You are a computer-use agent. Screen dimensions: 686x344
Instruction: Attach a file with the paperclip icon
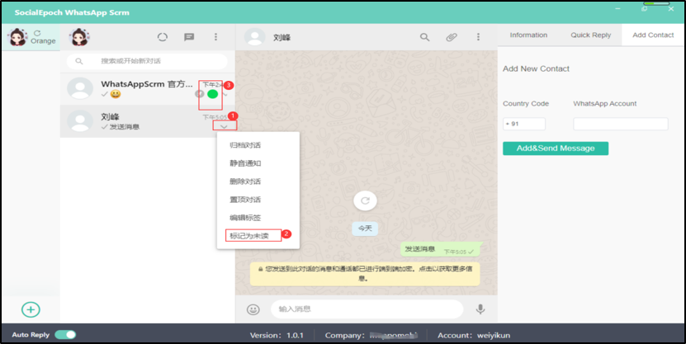click(452, 37)
